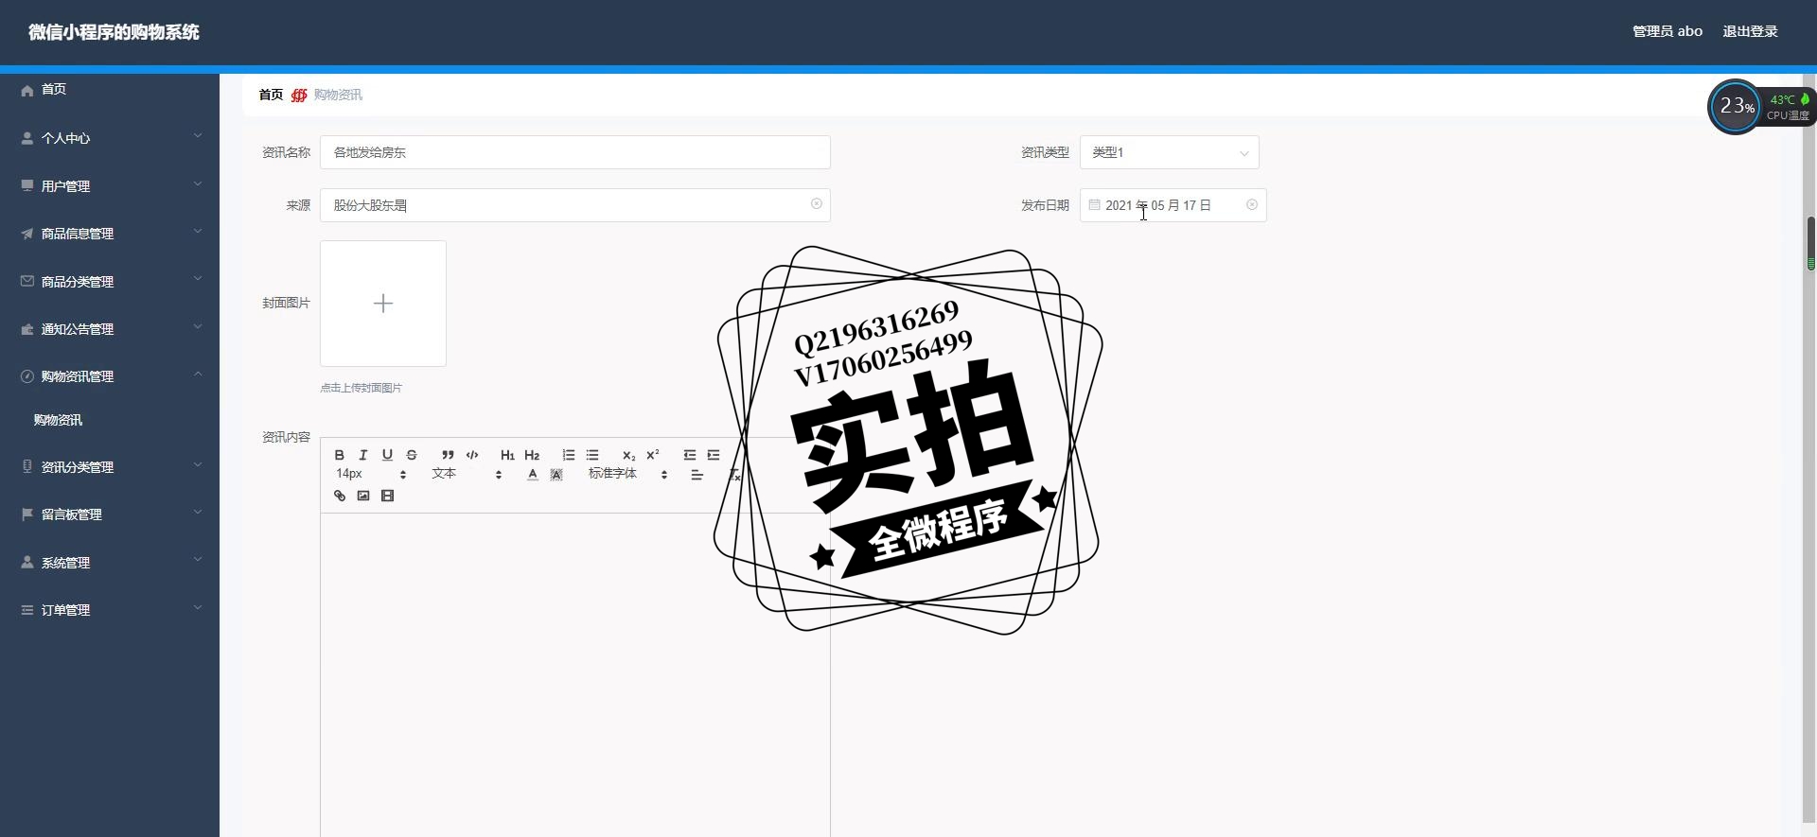The height and width of the screenshot is (837, 1817).
Task: Open the text color picker
Action: point(533,475)
